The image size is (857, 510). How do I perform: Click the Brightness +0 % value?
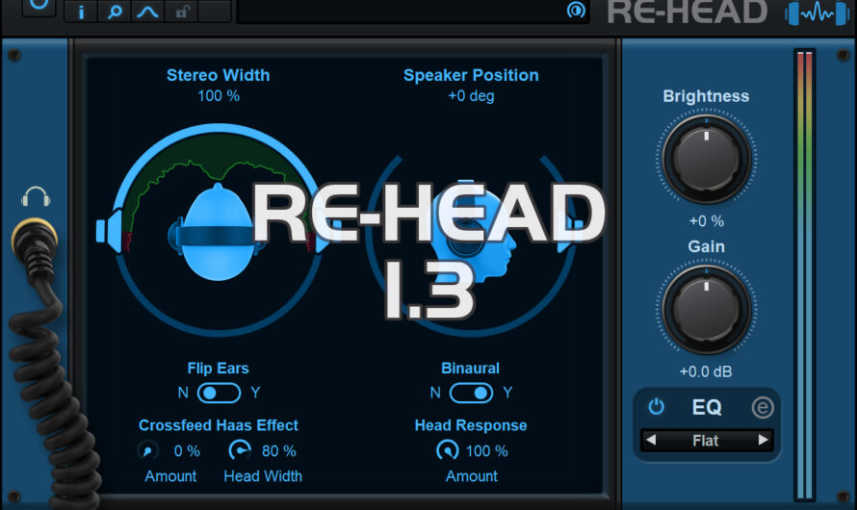coord(706,221)
